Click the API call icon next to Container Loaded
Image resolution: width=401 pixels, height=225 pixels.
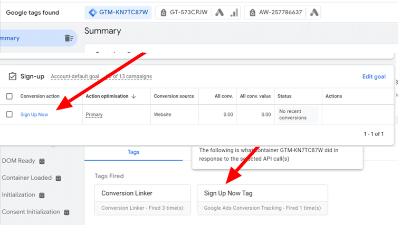pyautogui.click(x=59, y=178)
